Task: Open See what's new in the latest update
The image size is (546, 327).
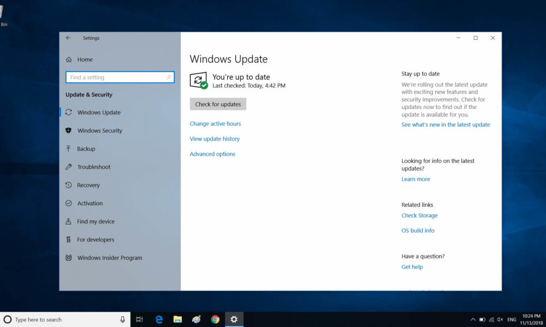Action: pos(446,124)
